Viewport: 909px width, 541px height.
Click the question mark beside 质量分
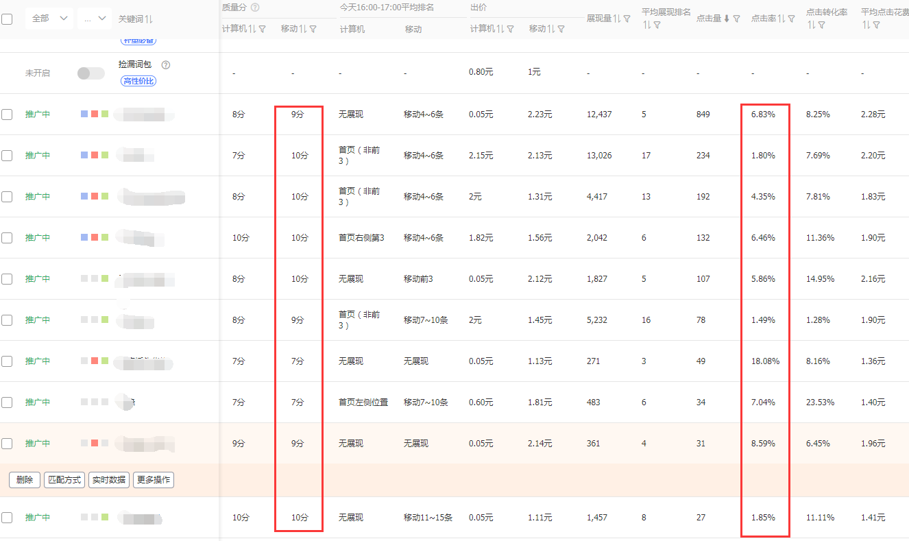(254, 8)
